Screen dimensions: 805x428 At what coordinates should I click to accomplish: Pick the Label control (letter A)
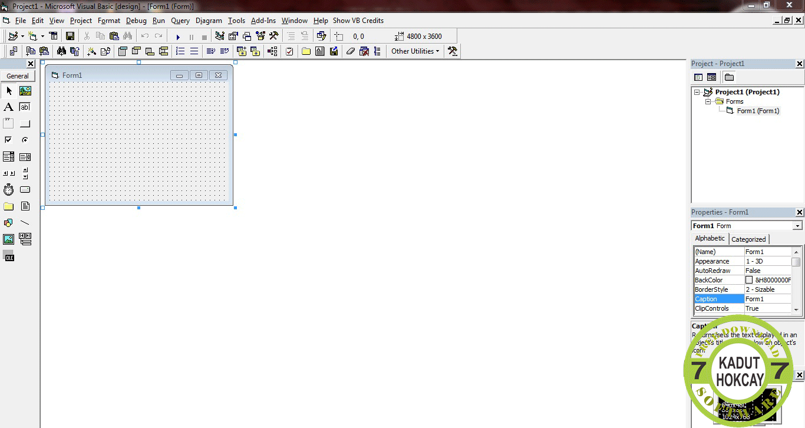(x=9, y=107)
